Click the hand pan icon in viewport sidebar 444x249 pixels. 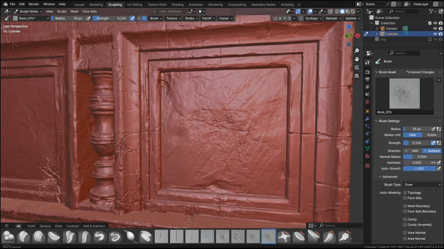pyautogui.click(x=357, y=59)
